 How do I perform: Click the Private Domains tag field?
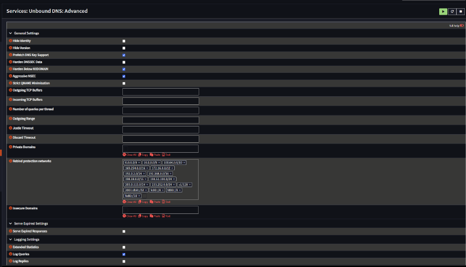[x=161, y=149]
